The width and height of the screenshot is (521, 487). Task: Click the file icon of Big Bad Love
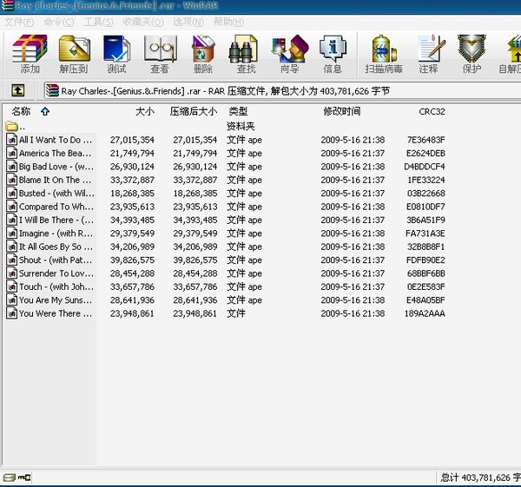pyautogui.click(x=11, y=167)
